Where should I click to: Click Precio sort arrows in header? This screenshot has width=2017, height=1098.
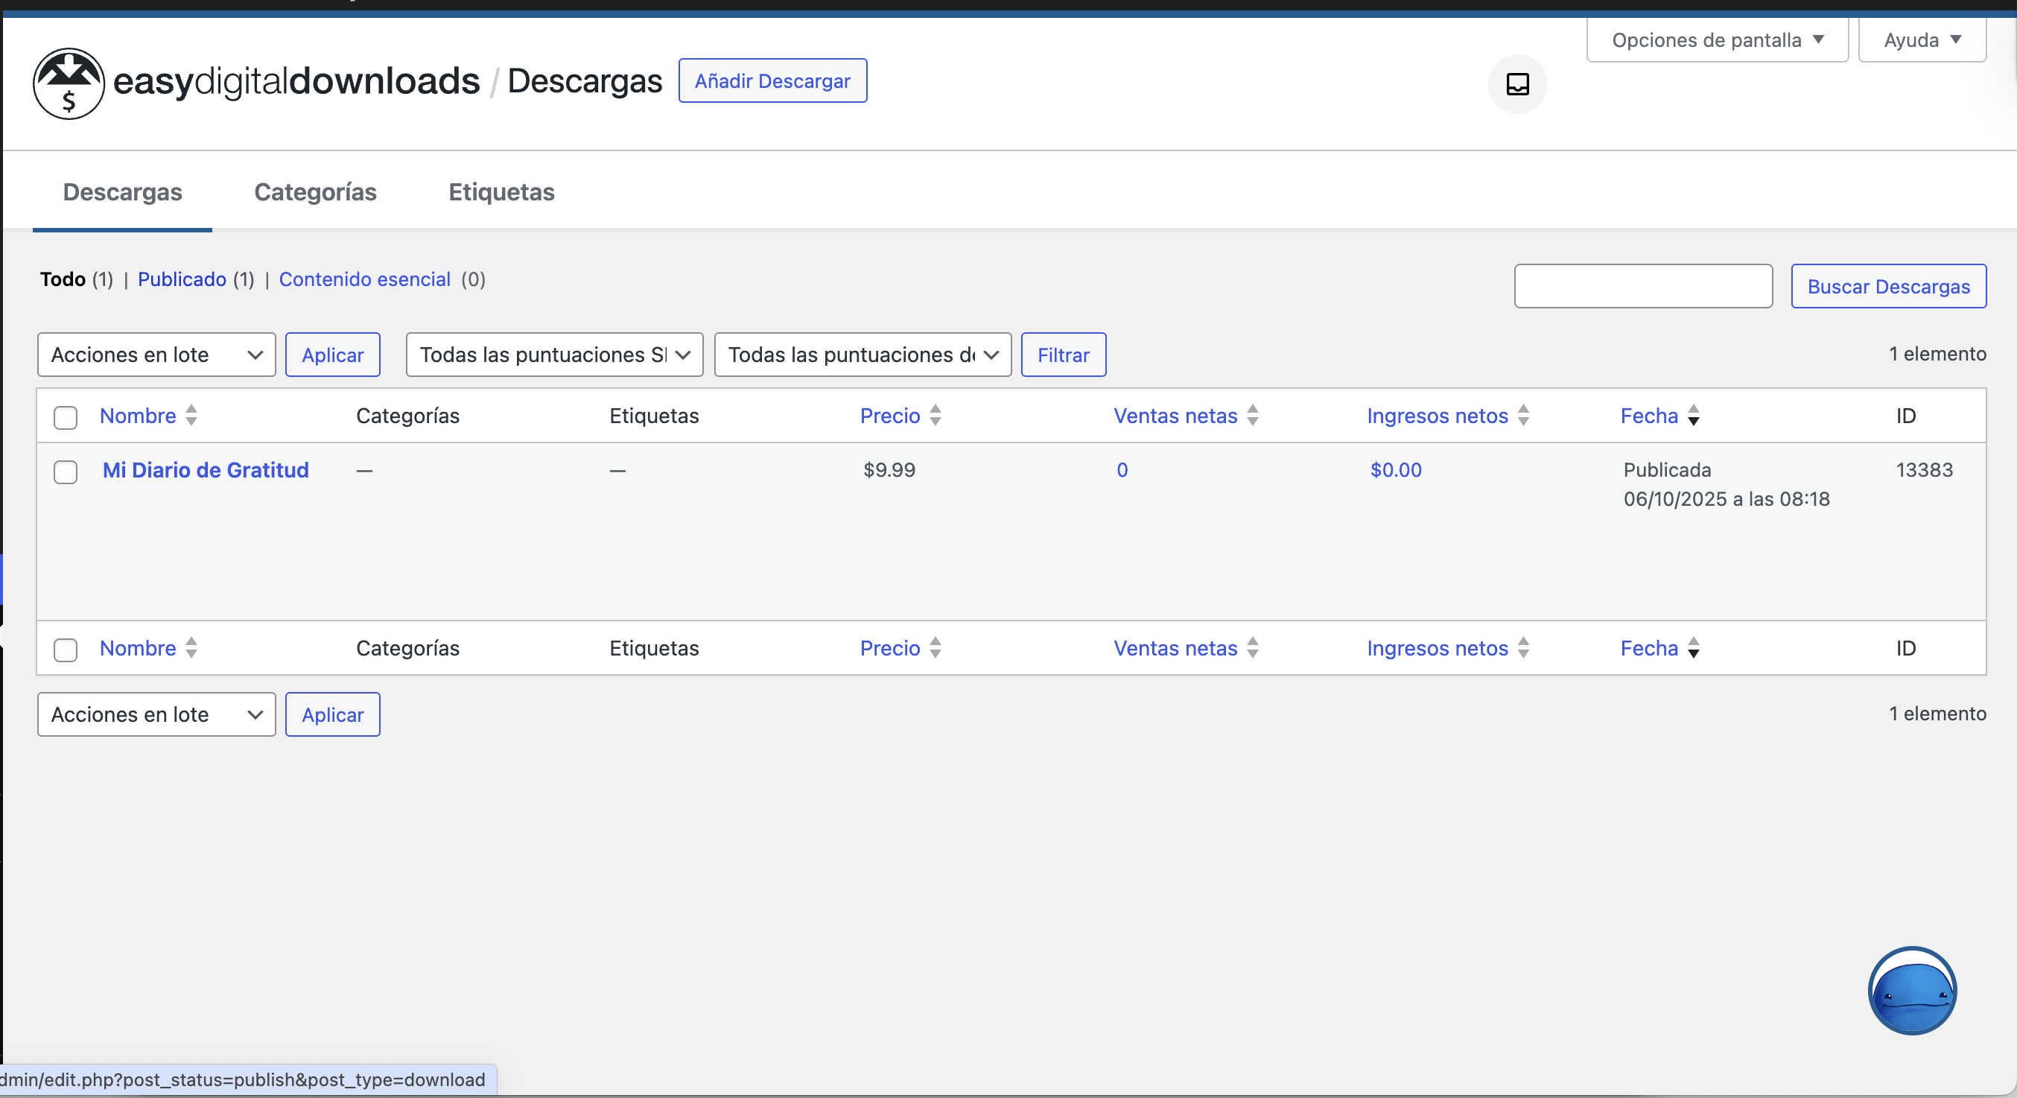[935, 415]
